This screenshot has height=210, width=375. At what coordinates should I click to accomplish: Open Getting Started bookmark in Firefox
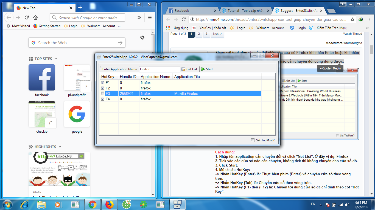47,26
